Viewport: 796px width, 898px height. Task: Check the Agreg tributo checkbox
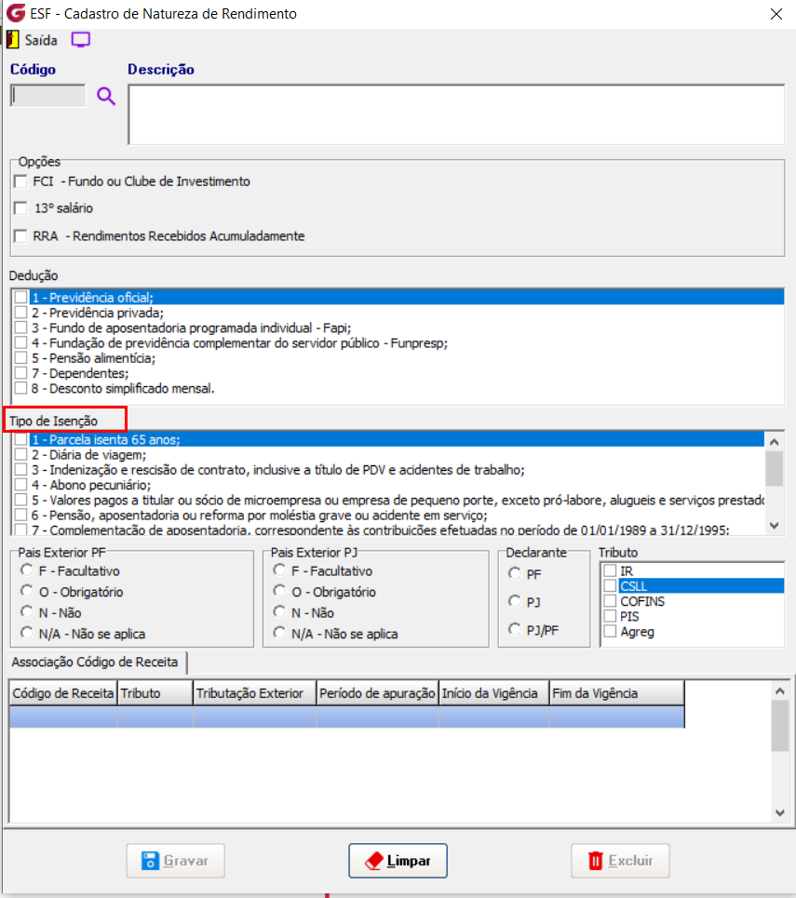click(611, 632)
